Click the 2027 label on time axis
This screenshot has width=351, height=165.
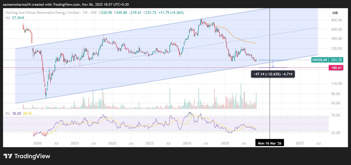300,144
